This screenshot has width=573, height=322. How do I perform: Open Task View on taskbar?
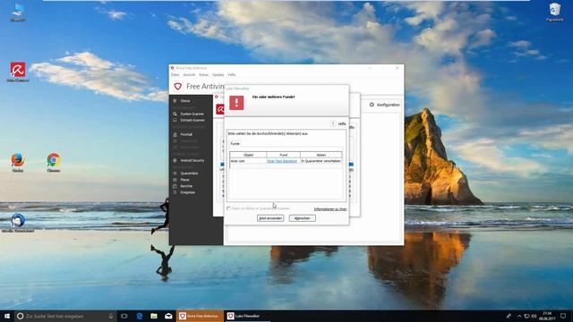coord(124,316)
